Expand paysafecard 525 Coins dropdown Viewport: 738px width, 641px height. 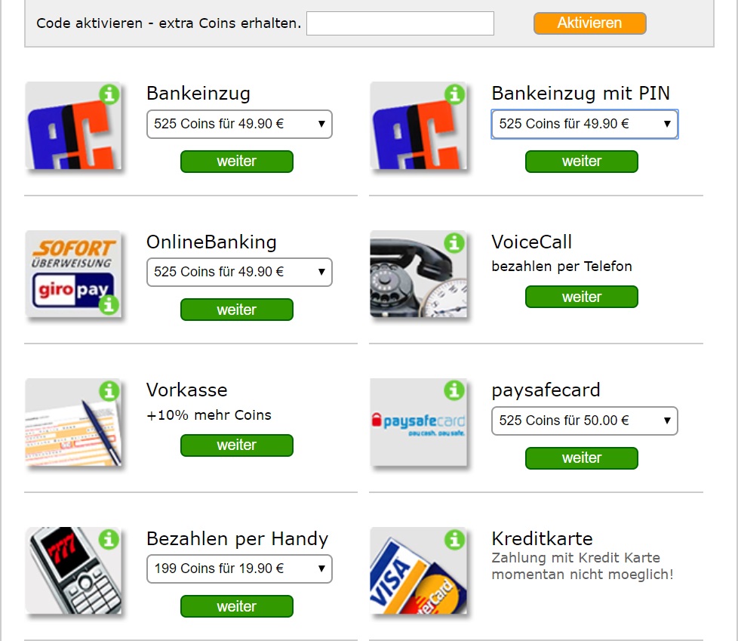click(585, 421)
